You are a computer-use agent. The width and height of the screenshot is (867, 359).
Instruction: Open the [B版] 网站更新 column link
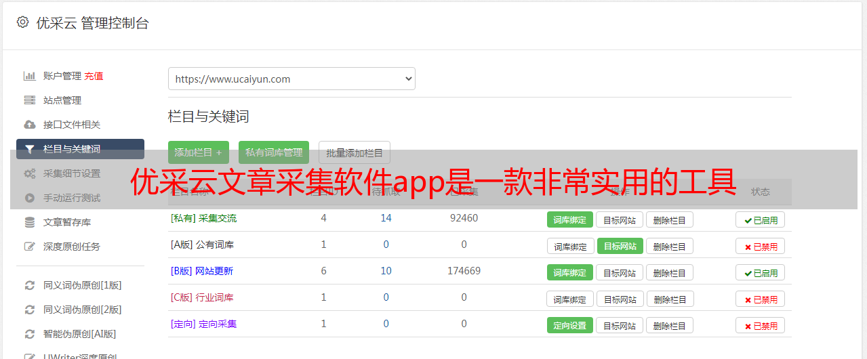pos(202,271)
